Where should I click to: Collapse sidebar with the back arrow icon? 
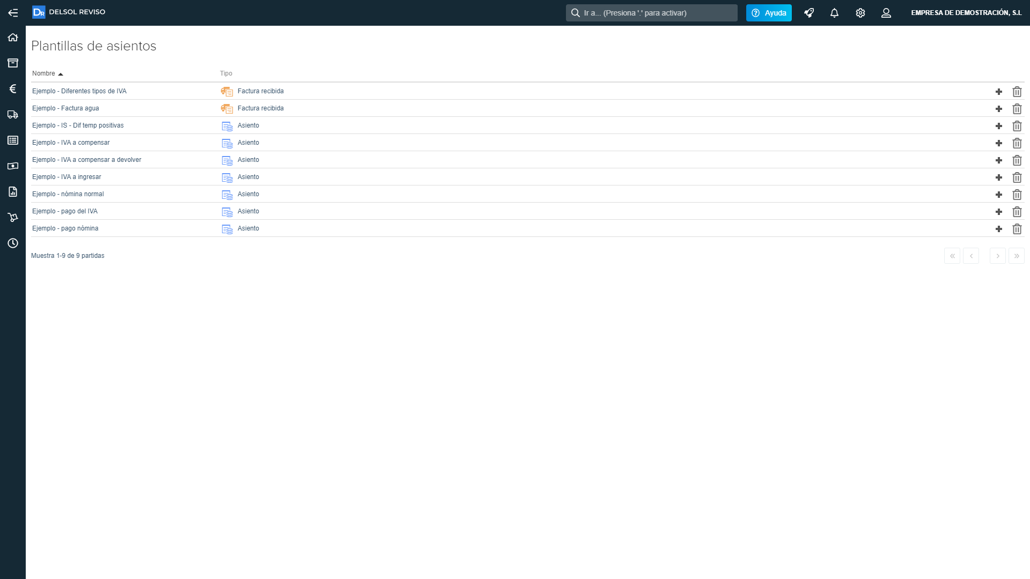click(x=13, y=13)
